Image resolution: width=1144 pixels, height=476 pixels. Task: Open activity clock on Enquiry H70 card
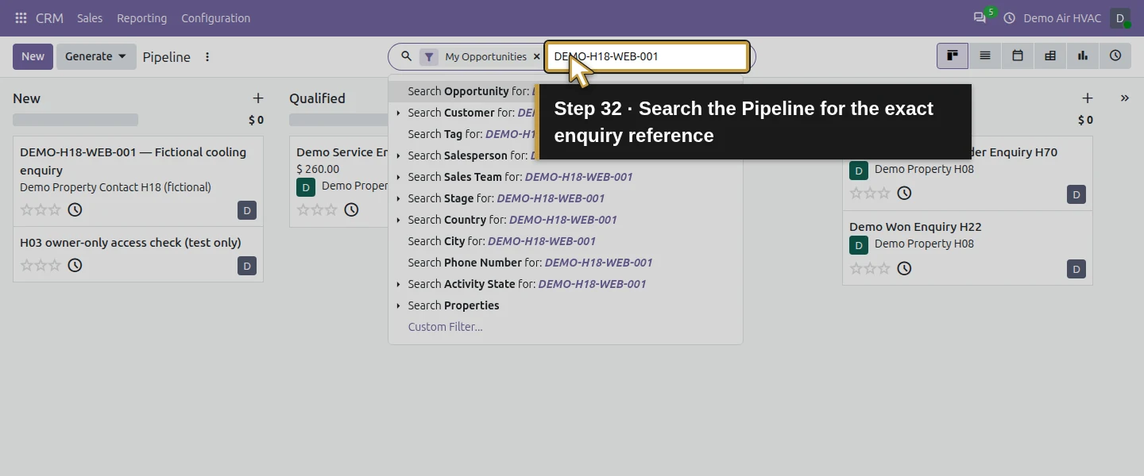point(904,193)
